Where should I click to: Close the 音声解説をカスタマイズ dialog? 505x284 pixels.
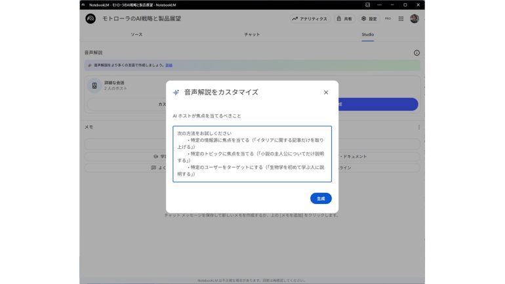tap(326, 92)
